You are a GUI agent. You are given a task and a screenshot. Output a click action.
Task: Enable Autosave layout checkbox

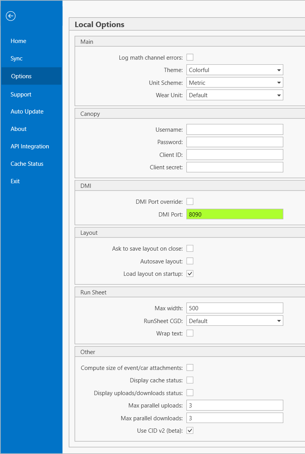pos(190,261)
